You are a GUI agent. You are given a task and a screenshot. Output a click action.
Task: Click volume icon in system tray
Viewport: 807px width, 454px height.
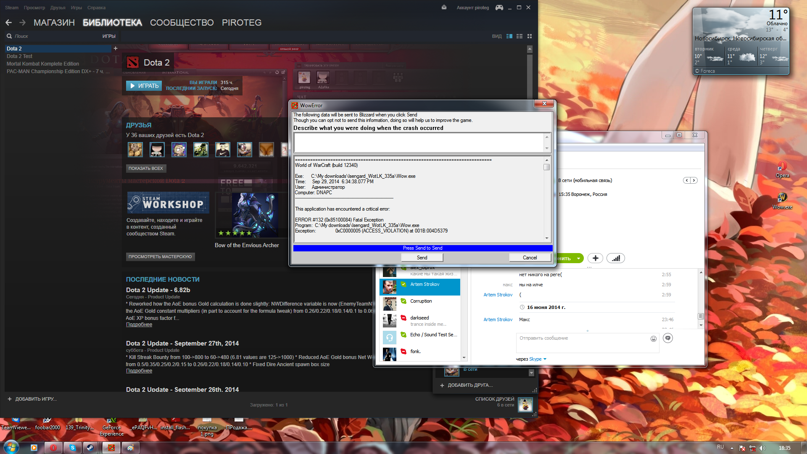coord(762,448)
